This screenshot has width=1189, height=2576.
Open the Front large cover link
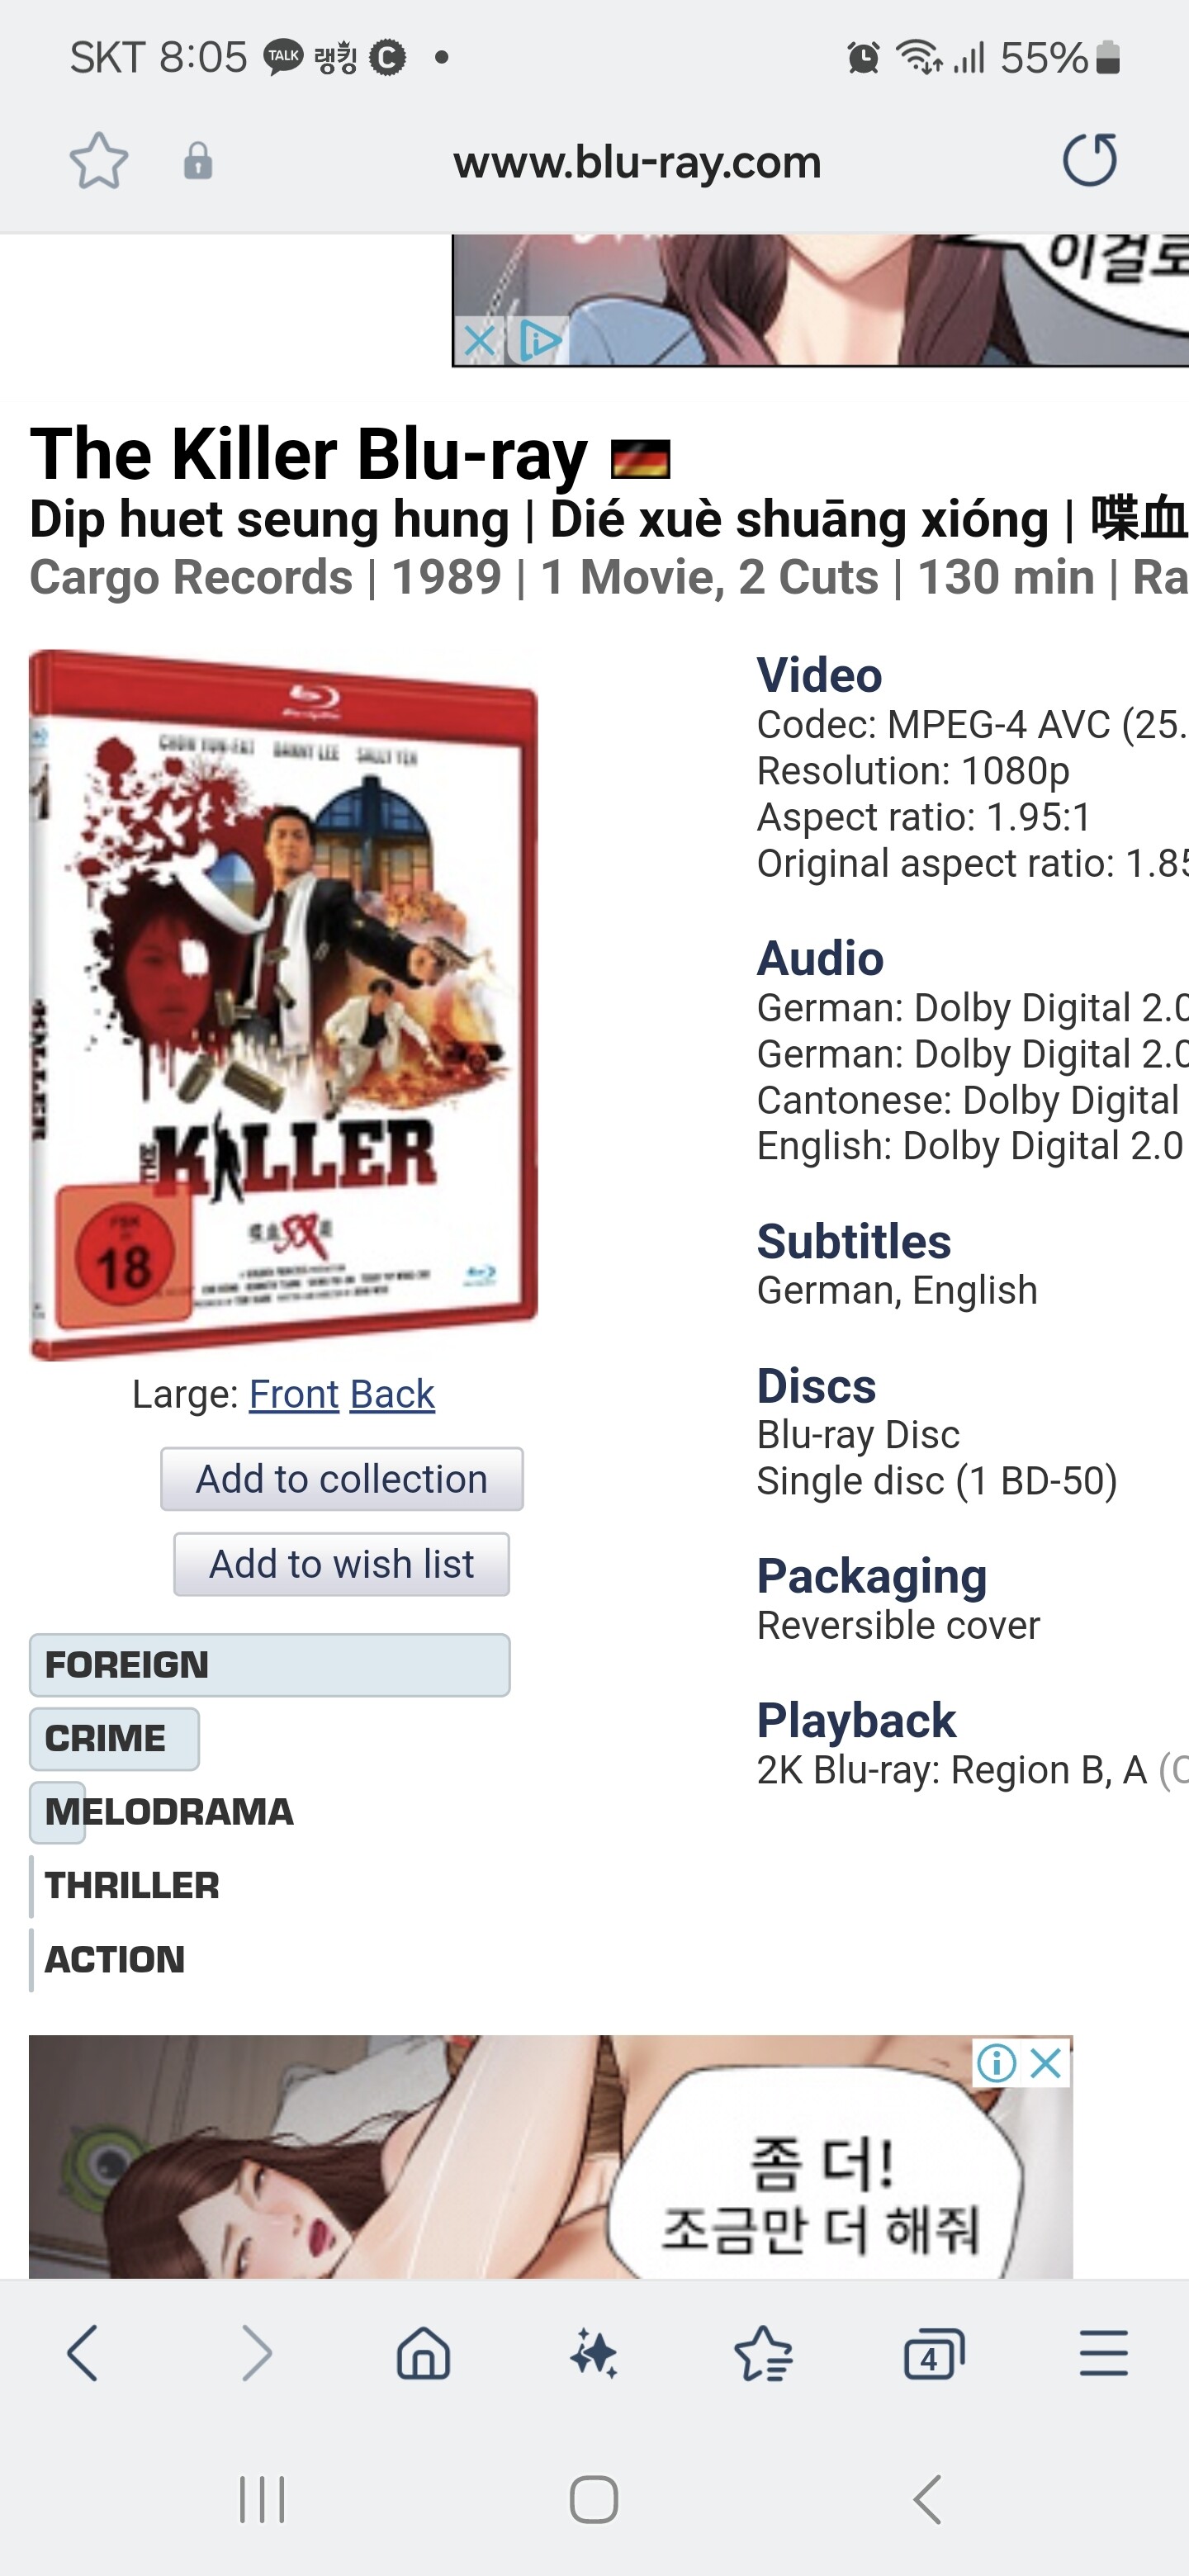point(294,1394)
